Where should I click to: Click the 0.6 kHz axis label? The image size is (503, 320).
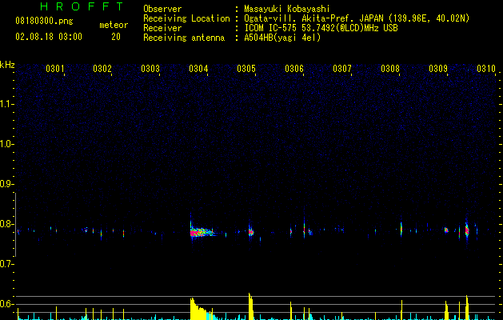click(x=7, y=304)
